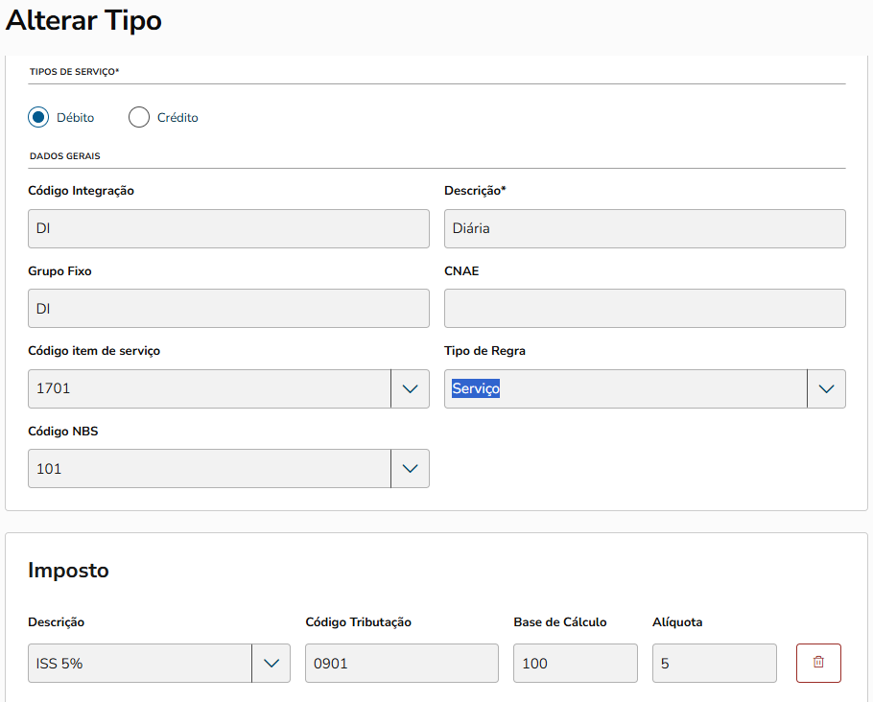Open the Tipo de Regra dropdown arrow

tap(826, 389)
